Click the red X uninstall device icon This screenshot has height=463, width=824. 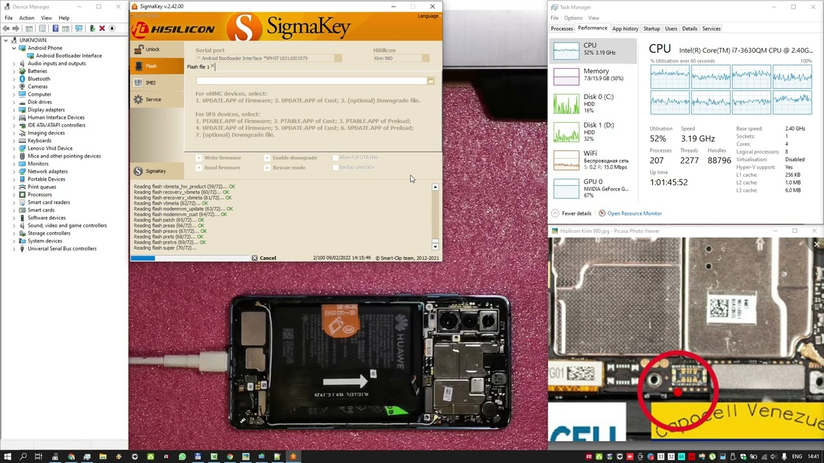coord(102,28)
